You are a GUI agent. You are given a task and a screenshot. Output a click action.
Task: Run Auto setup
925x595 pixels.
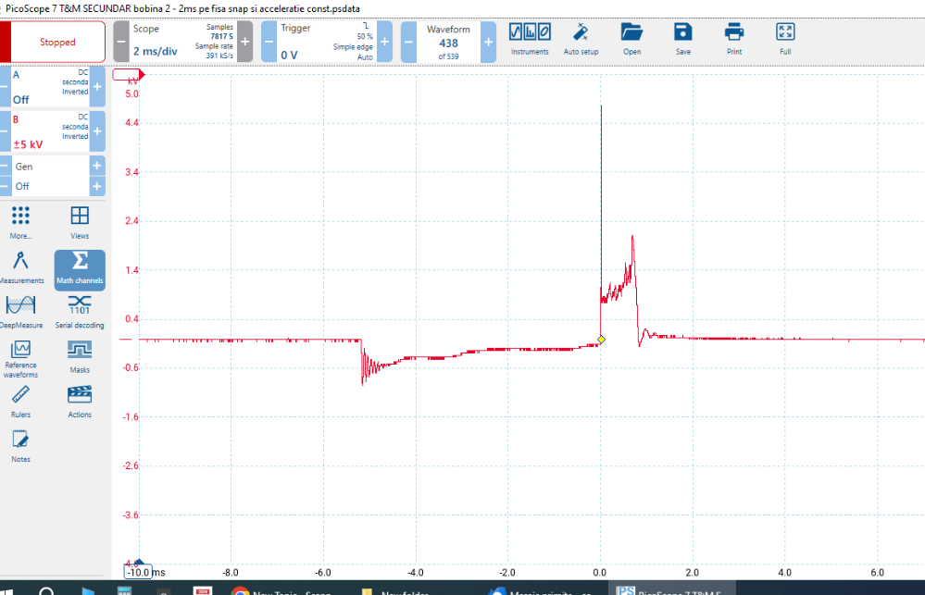pos(581,39)
